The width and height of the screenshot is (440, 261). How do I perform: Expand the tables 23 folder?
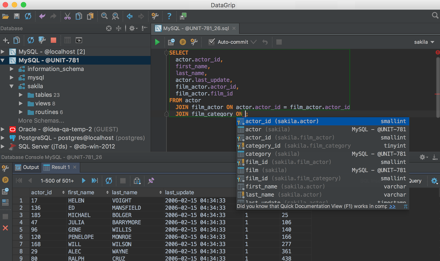(21, 95)
